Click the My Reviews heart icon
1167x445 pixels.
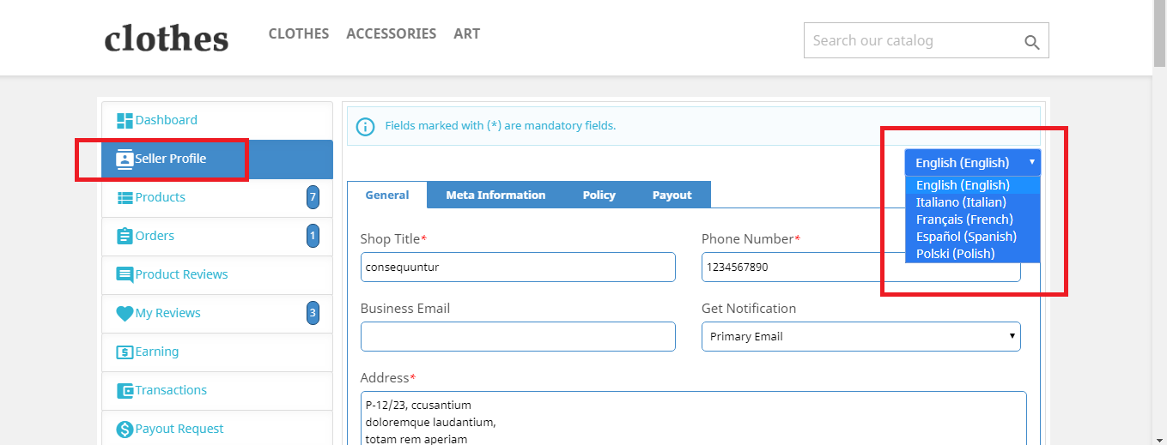point(125,314)
